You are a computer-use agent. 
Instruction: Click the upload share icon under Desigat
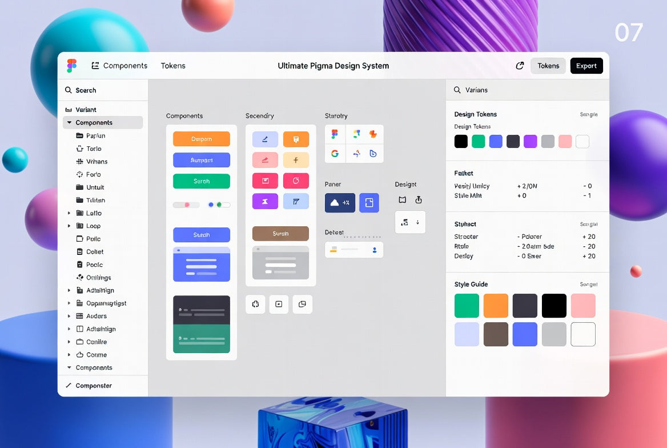(x=419, y=200)
